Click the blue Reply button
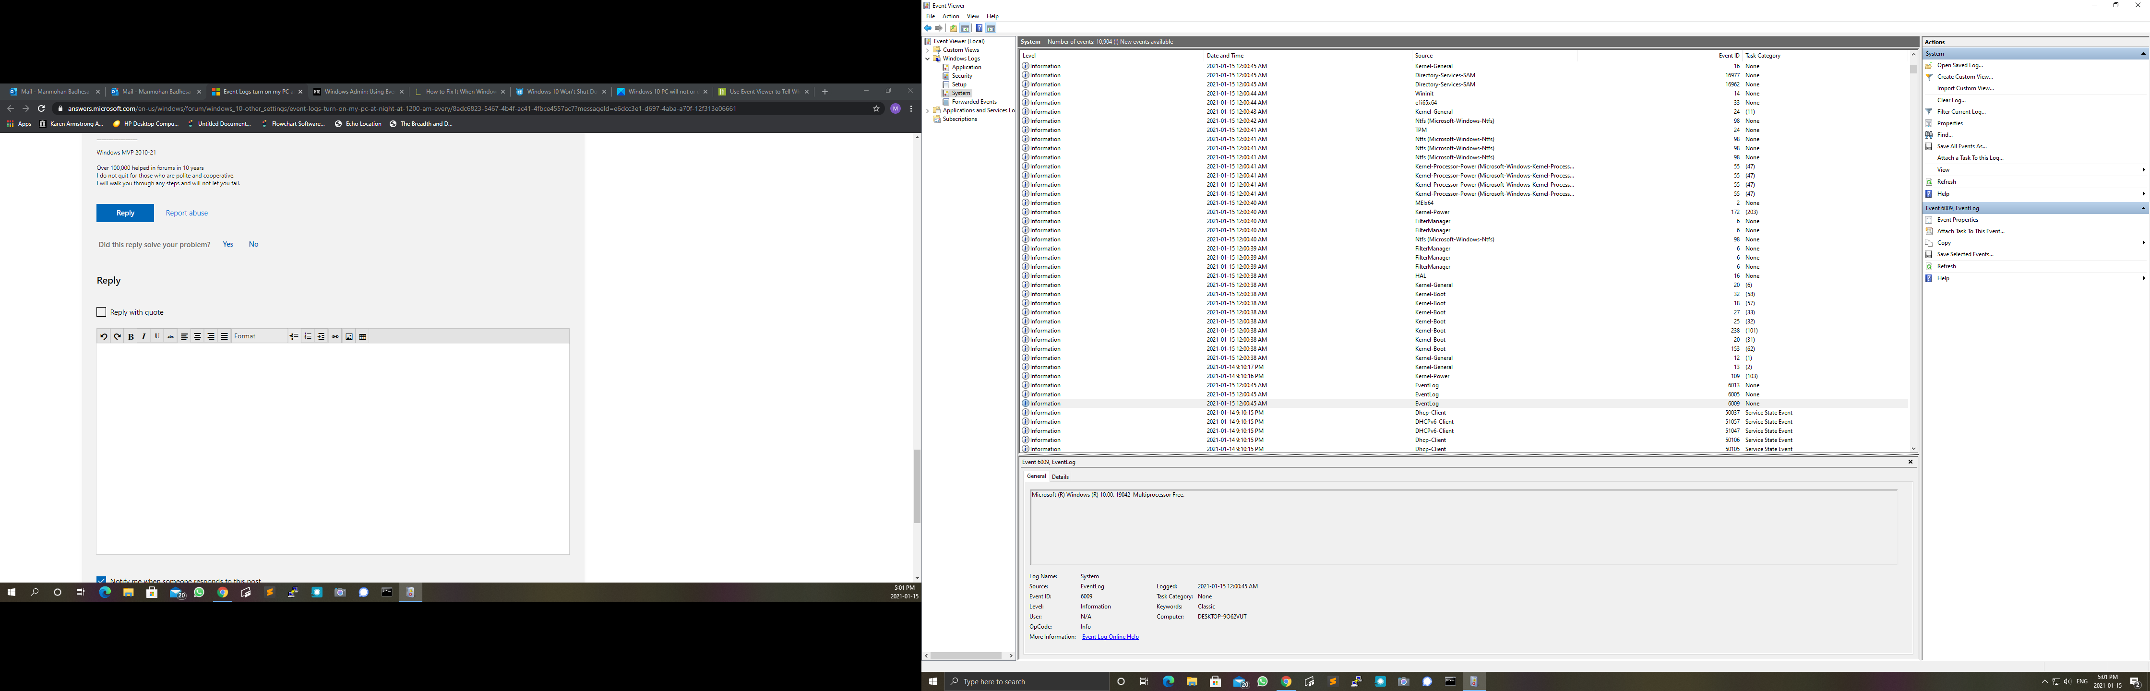This screenshot has width=2150, height=691. 125,213
